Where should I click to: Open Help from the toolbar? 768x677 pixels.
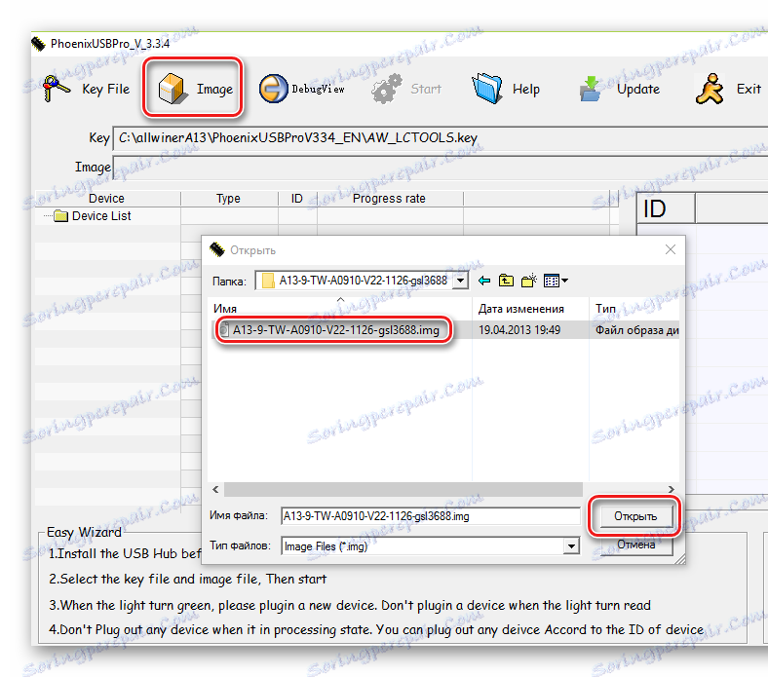(506, 89)
